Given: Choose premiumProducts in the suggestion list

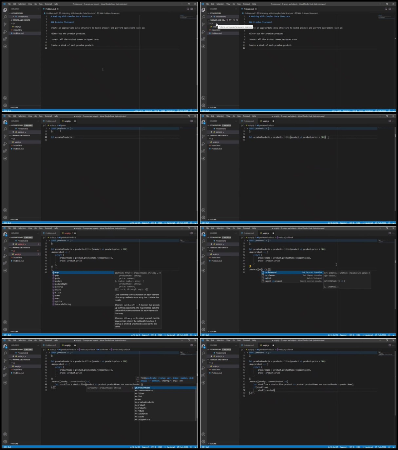Looking at the screenshot, I should click(x=146, y=402).
